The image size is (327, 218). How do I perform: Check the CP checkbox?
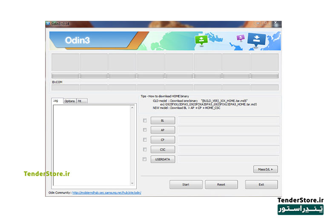(145, 140)
